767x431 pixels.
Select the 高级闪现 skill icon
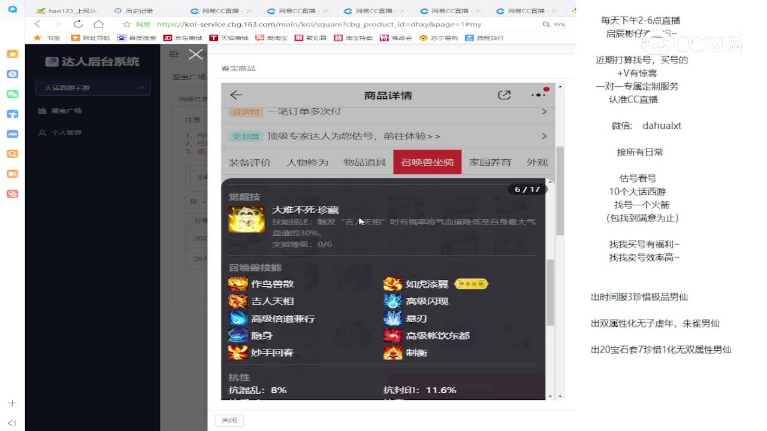click(392, 301)
